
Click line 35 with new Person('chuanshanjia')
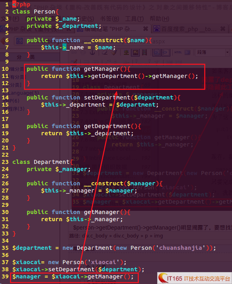pyautogui.click(x=114, y=248)
